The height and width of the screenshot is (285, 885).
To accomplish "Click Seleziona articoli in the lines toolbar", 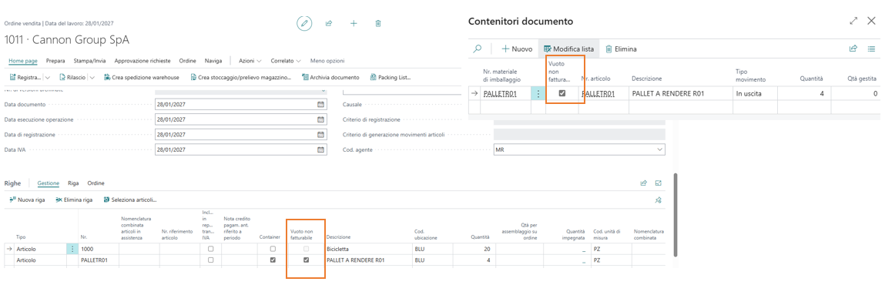I will click(130, 199).
